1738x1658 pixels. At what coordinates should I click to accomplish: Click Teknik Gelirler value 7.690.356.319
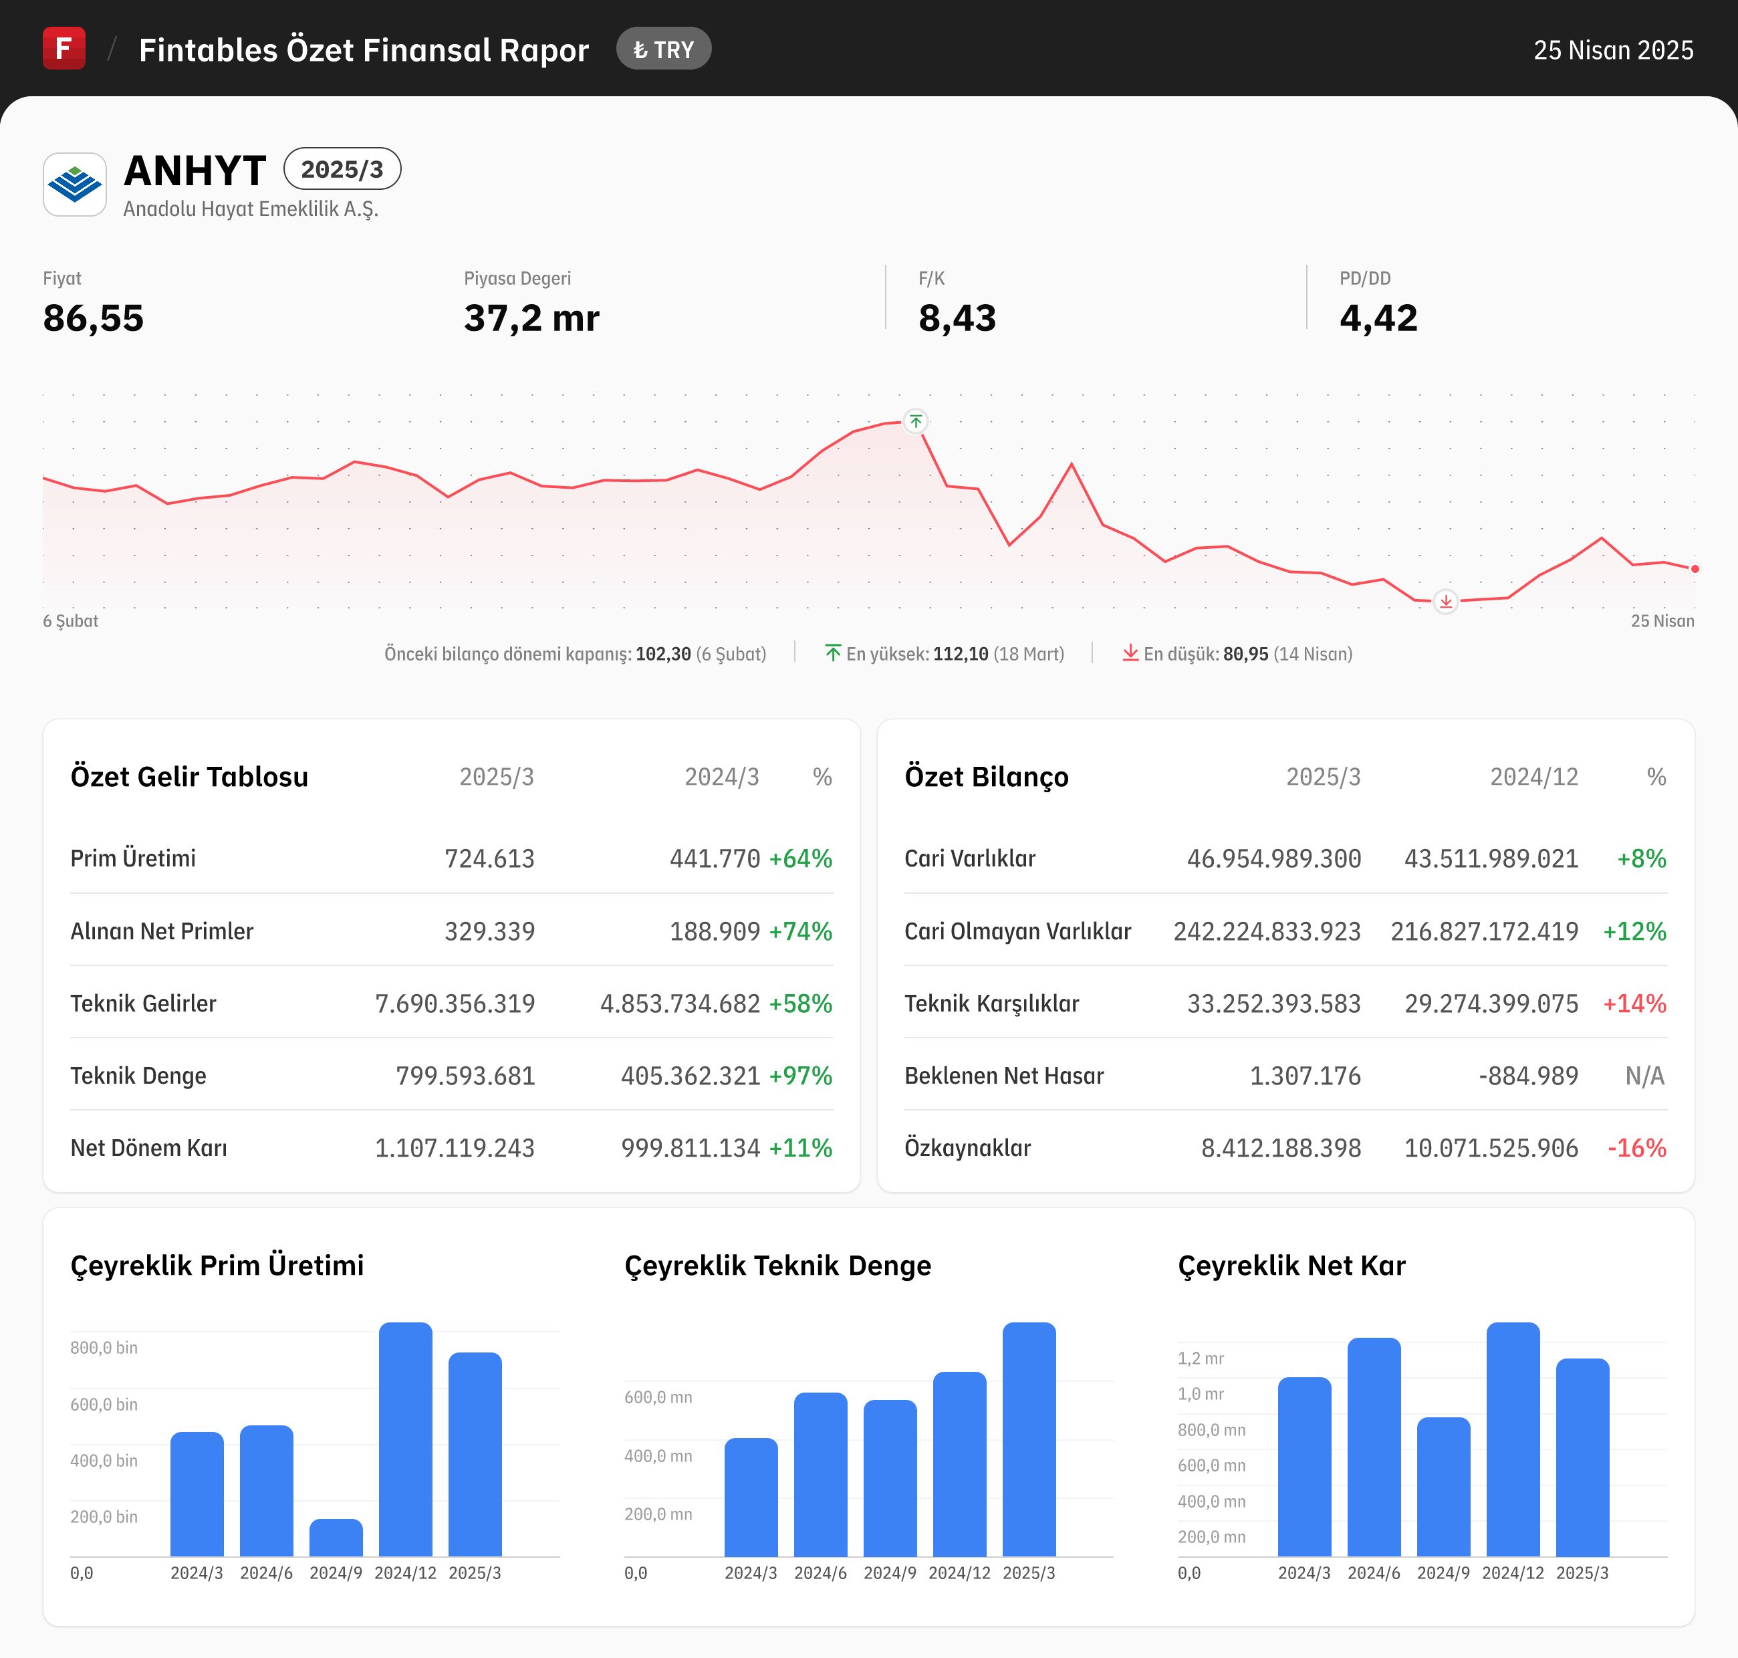455,1003
